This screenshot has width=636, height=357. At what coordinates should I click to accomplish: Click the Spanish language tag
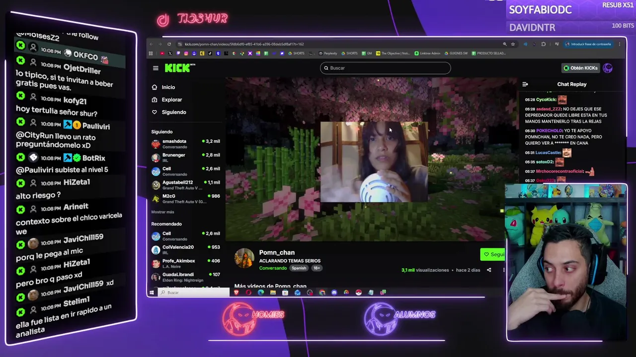(299, 268)
